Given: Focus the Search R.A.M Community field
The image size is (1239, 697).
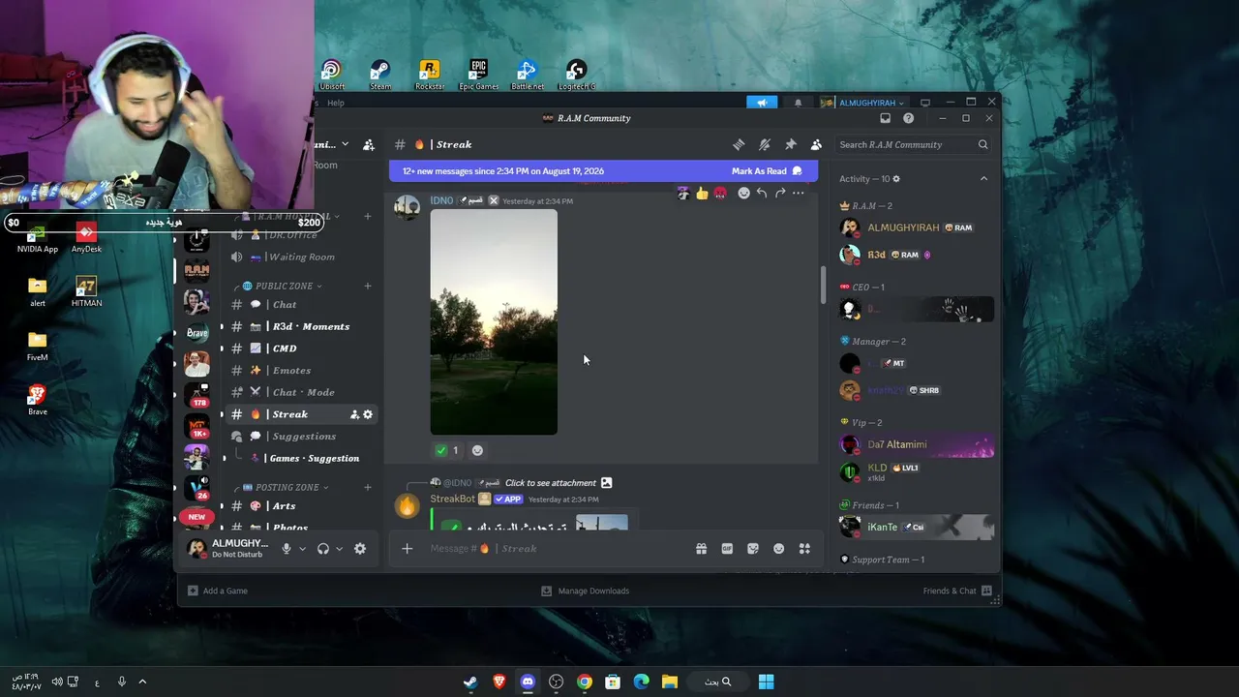Looking at the screenshot, I should [x=914, y=144].
